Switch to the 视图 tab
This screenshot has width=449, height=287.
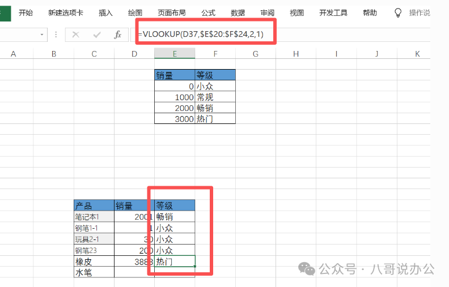[296, 13]
